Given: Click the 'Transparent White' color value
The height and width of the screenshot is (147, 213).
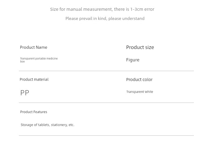Looking at the screenshot, I should 140,92.
